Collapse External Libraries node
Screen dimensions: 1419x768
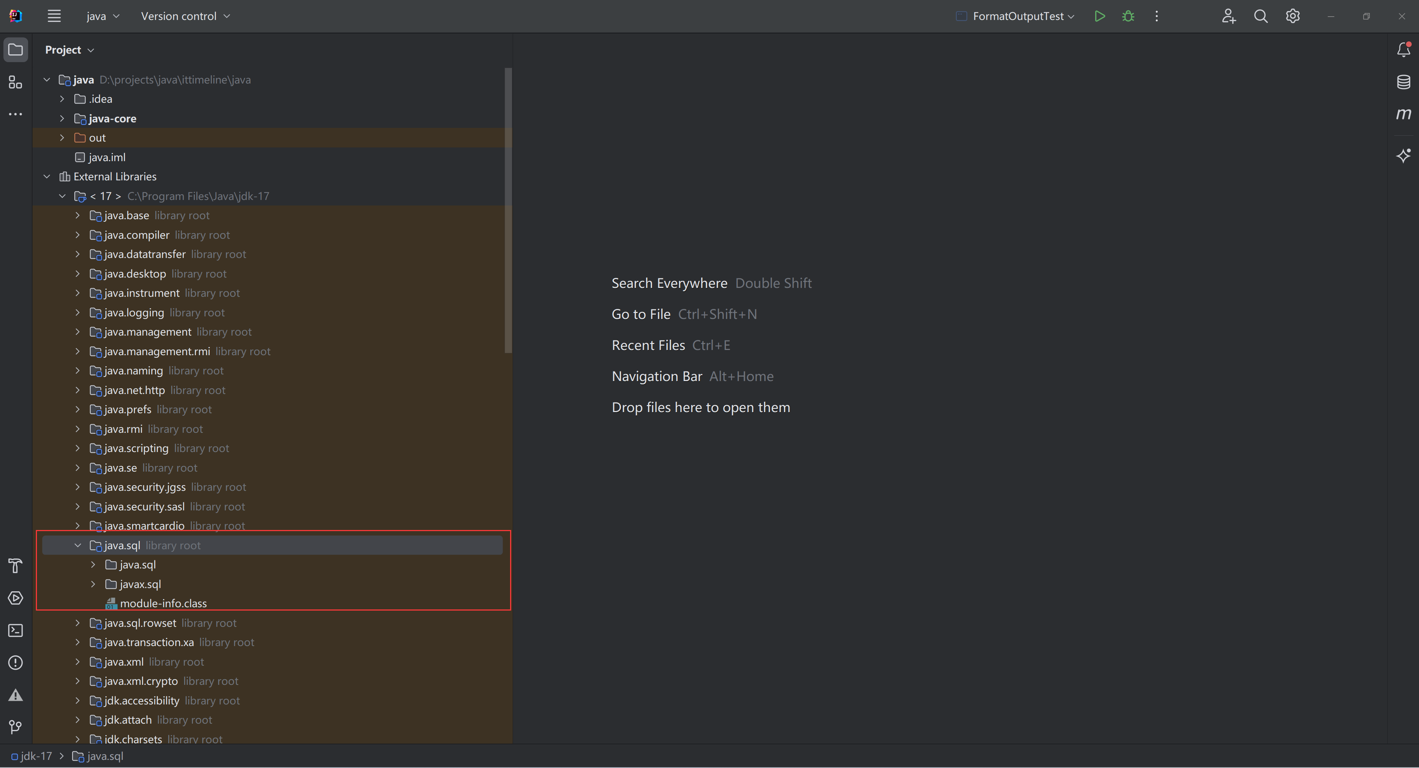(x=47, y=177)
